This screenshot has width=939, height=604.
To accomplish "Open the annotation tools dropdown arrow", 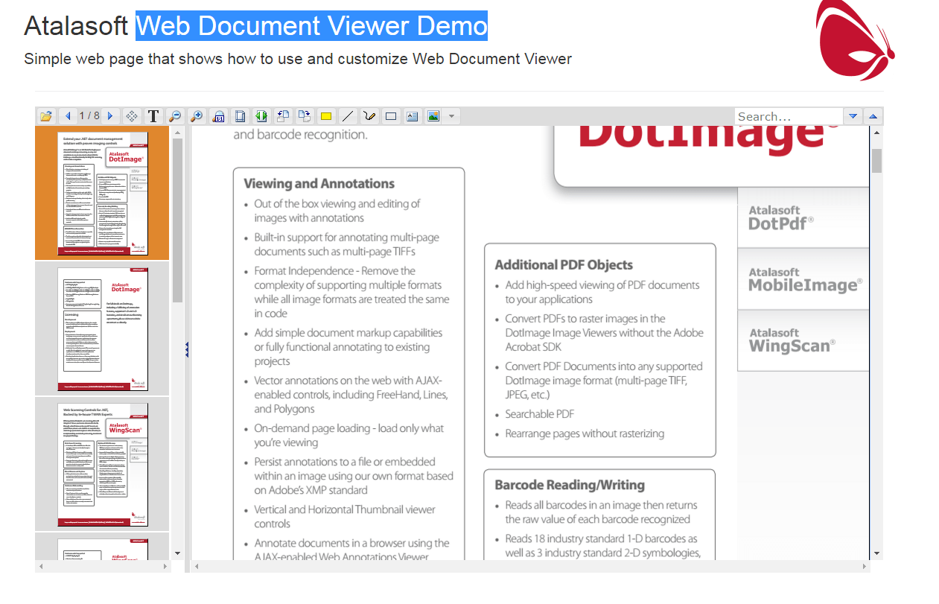I will [451, 116].
